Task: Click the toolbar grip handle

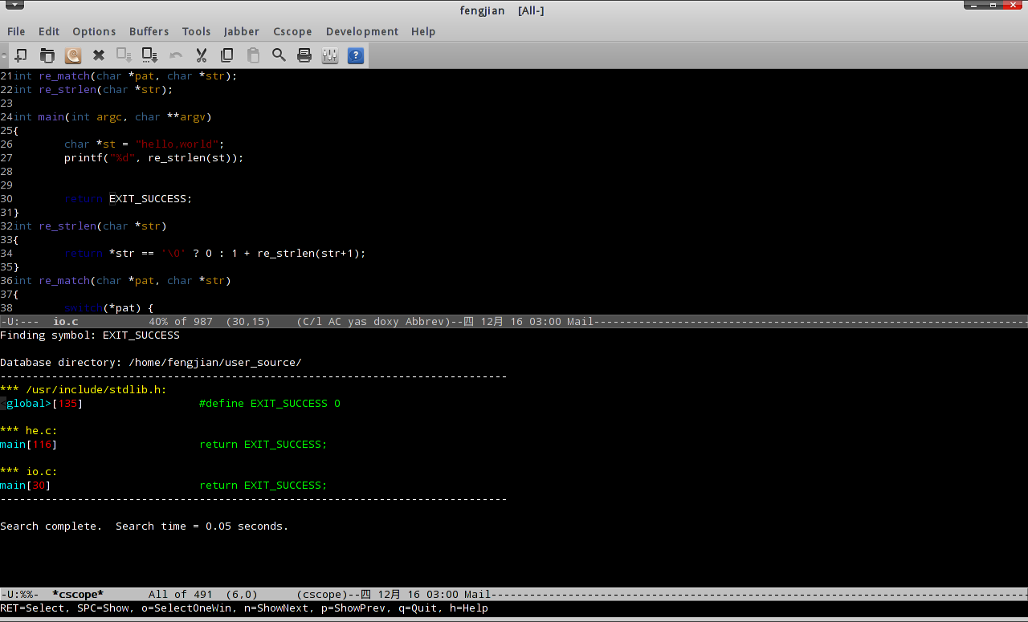Action: coord(4,55)
